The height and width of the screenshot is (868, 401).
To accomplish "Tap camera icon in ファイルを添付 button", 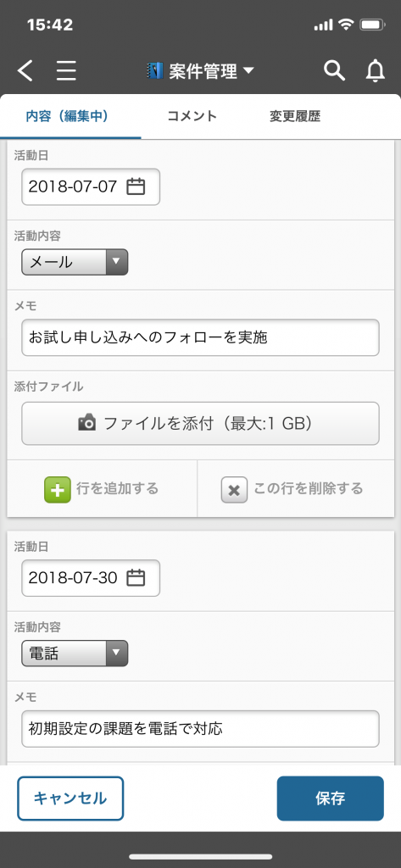I will [87, 424].
